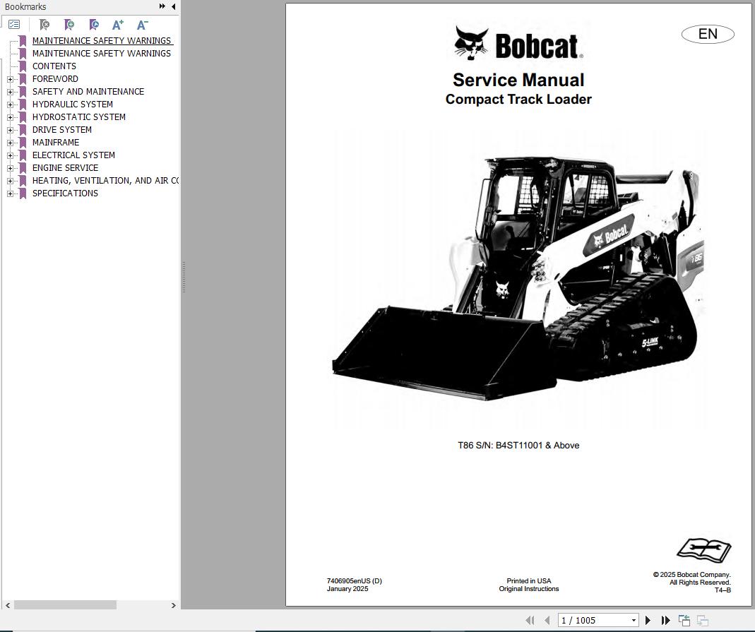Jump to the last page
Viewport: 755px width, 632px height.
coord(666,621)
